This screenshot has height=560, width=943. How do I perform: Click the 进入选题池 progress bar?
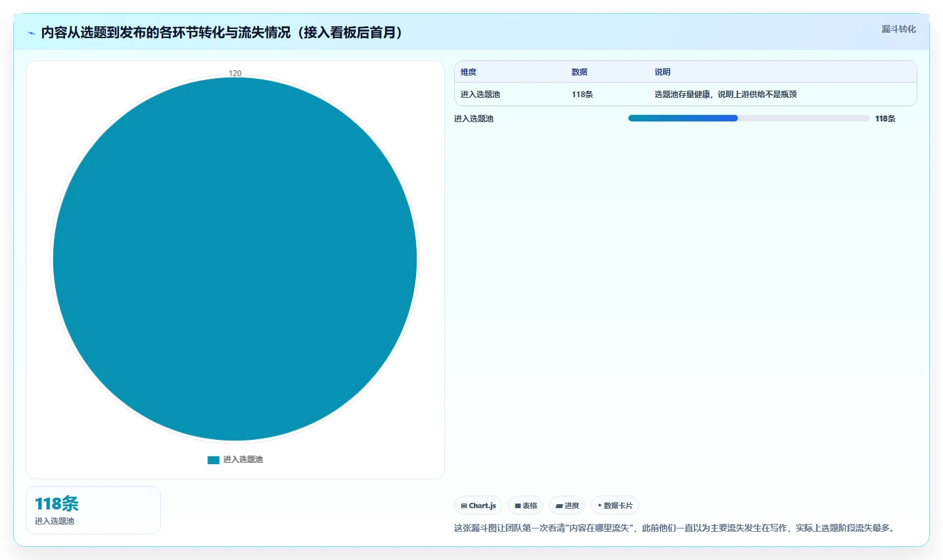(749, 118)
